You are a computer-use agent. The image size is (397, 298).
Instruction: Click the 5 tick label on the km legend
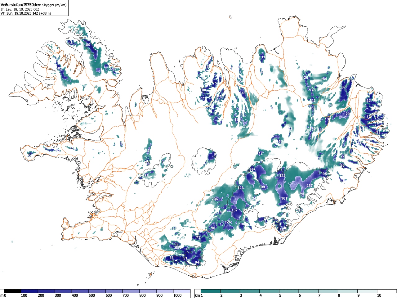tap(280, 296)
